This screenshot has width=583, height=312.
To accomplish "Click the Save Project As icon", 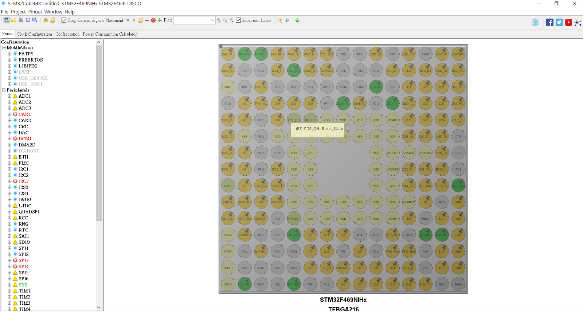I will [x=35, y=20].
